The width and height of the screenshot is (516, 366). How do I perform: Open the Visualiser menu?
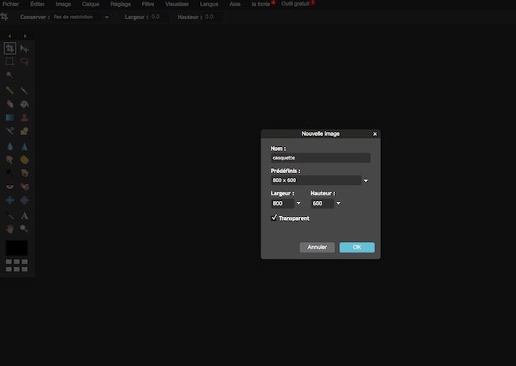coord(177,4)
